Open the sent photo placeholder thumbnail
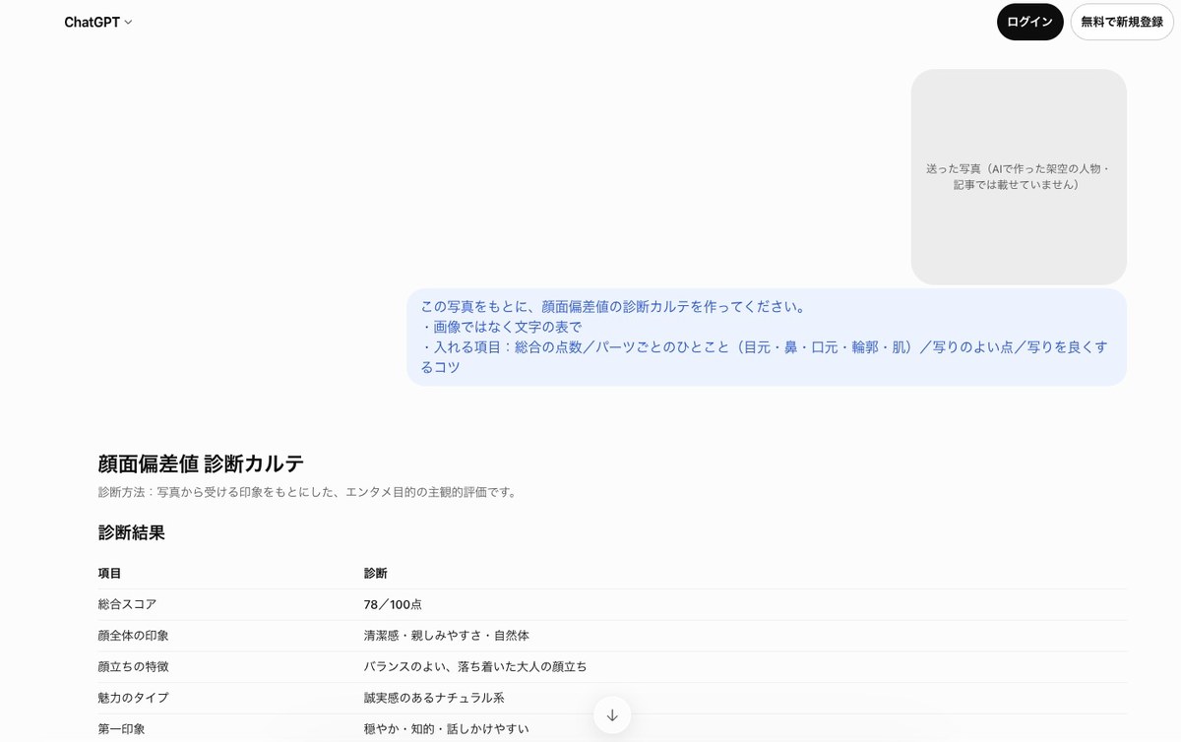Image resolution: width=1181 pixels, height=742 pixels. 1019,177
